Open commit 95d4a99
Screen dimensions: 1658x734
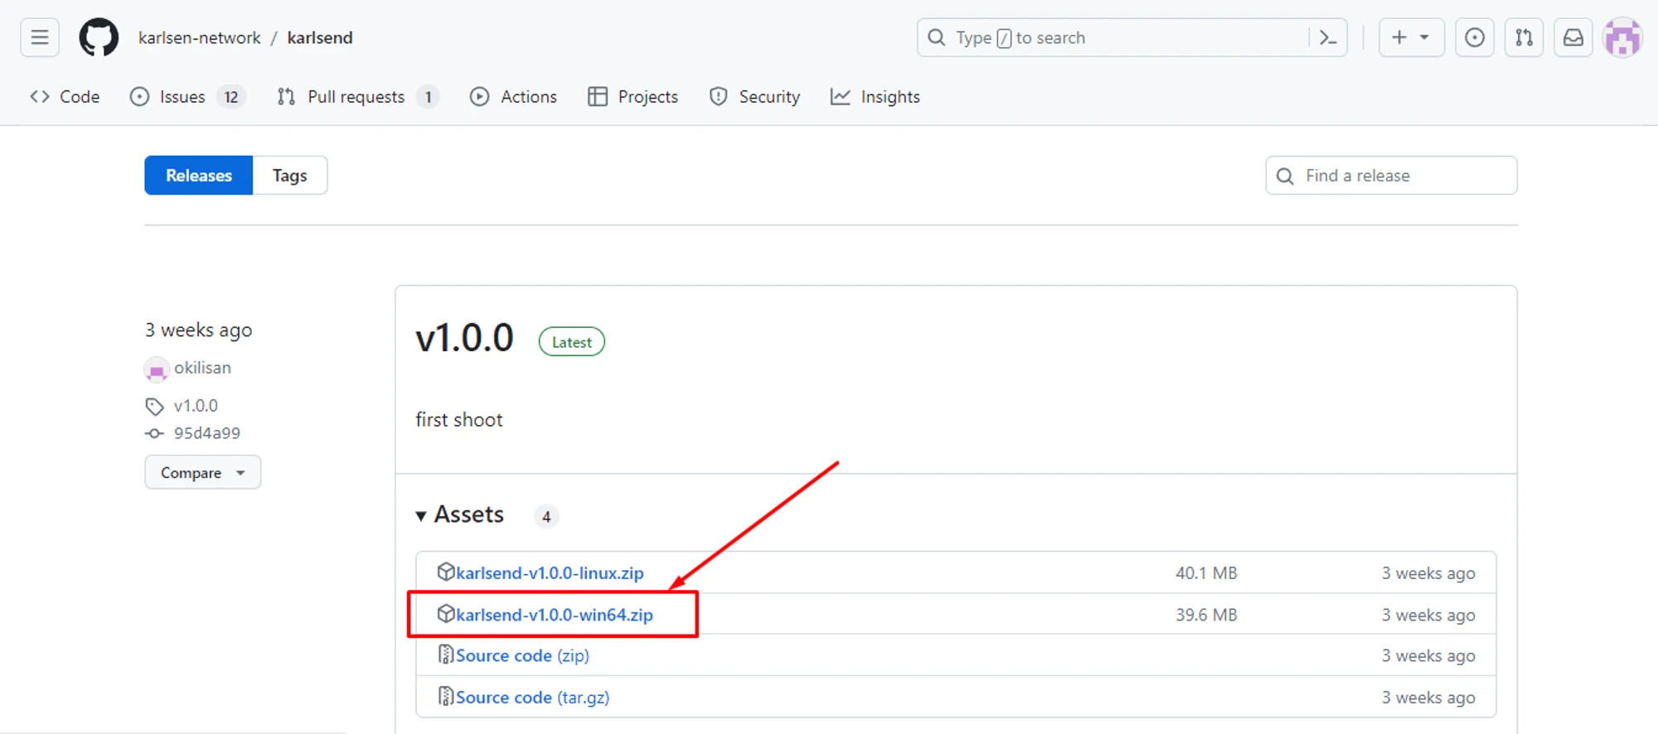(206, 433)
